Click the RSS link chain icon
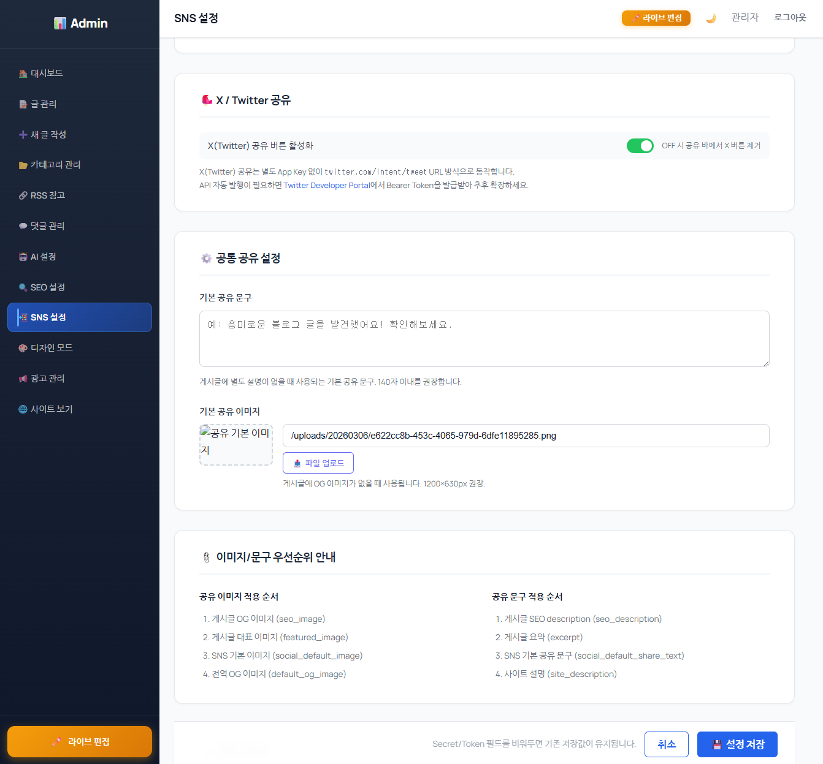Screen dimensions: 823x764 point(23,195)
